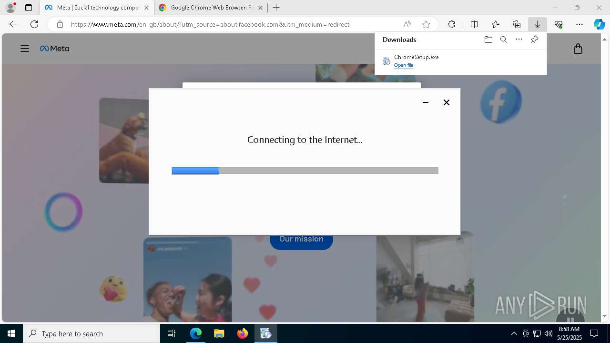Open a new tab with plus button
610x343 pixels.
point(276,8)
